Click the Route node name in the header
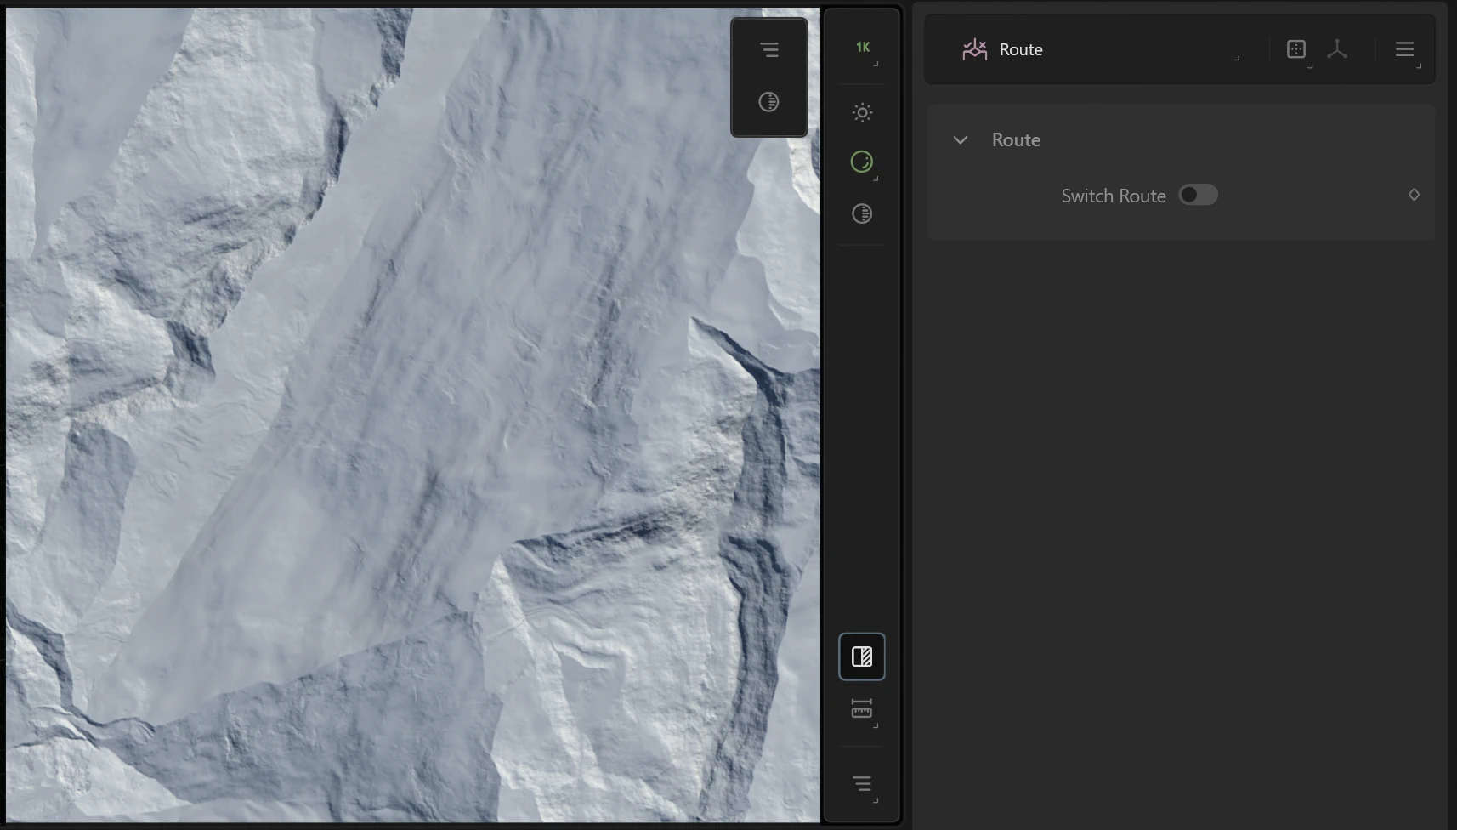 pyautogui.click(x=1021, y=49)
